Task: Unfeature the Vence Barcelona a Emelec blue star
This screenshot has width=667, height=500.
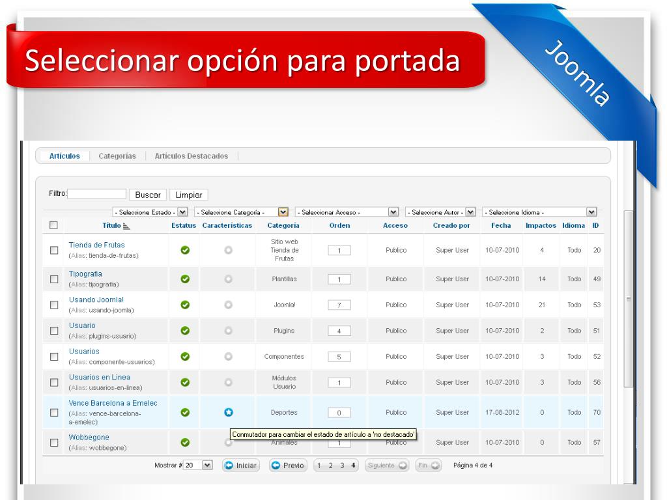Action: (x=229, y=412)
